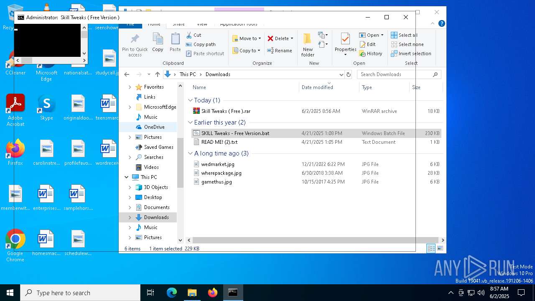
Task: Open the File menu tab
Action: click(x=130, y=24)
